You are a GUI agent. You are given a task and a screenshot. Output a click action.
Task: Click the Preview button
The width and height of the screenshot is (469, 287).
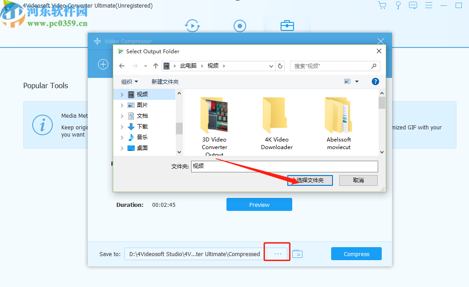click(259, 204)
